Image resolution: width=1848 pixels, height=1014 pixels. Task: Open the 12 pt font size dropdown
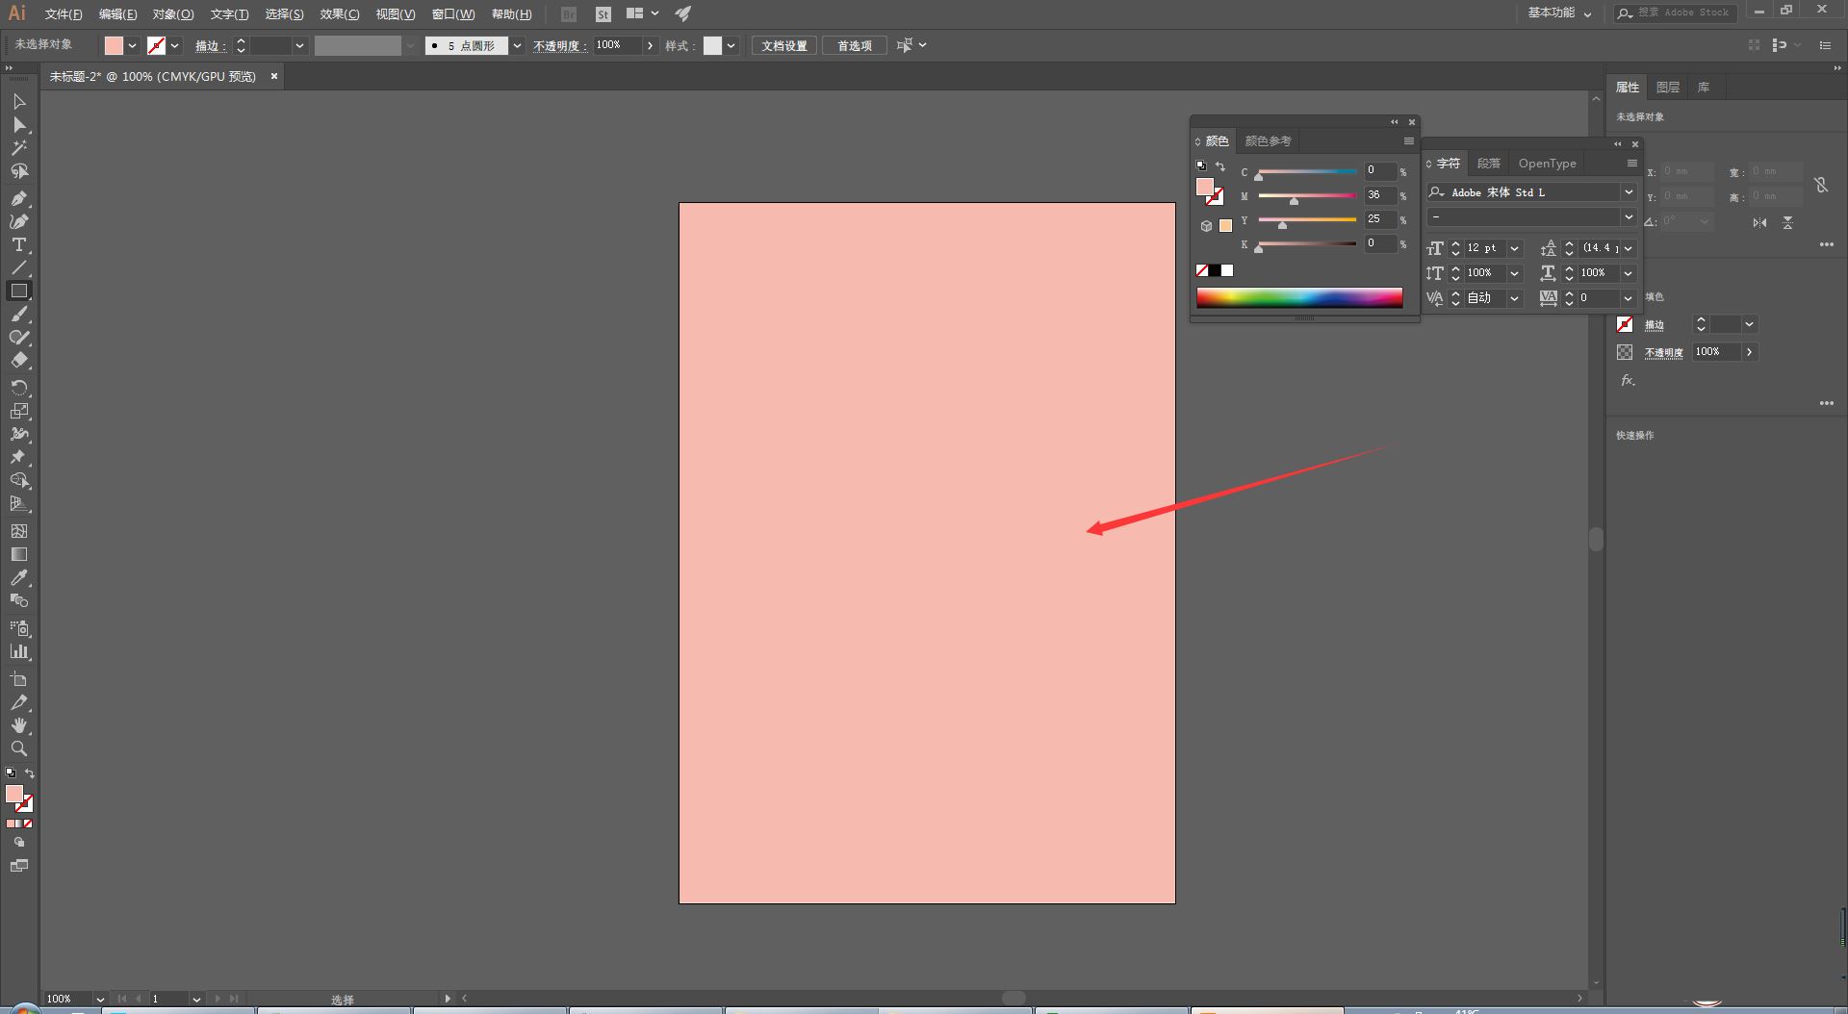1514,248
